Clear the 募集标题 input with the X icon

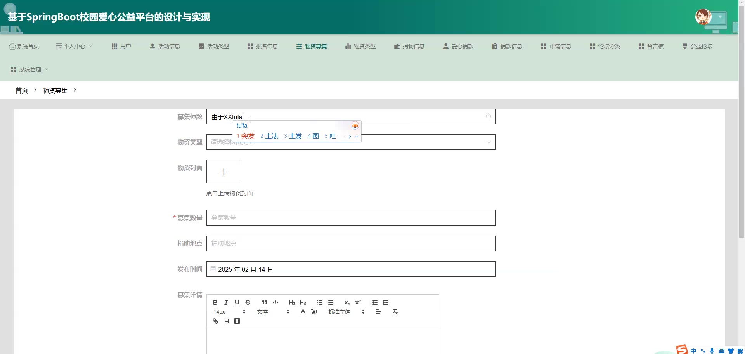(x=488, y=116)
